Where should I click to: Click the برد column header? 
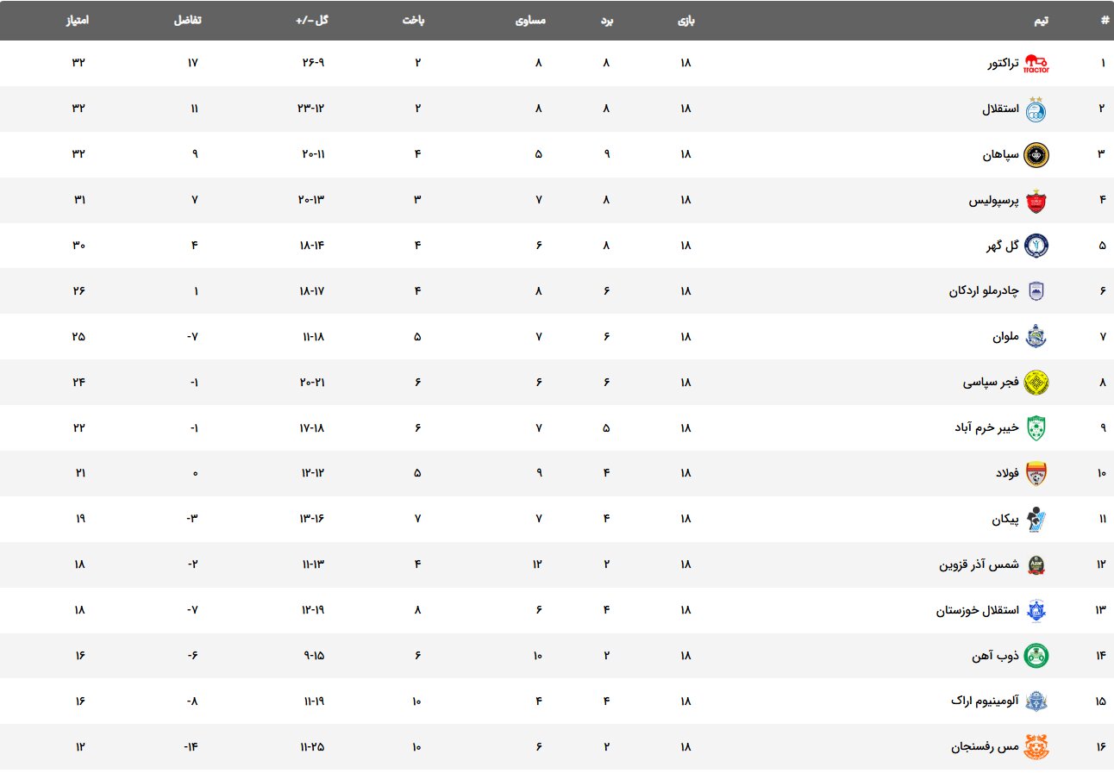click(x=606, y=21)
